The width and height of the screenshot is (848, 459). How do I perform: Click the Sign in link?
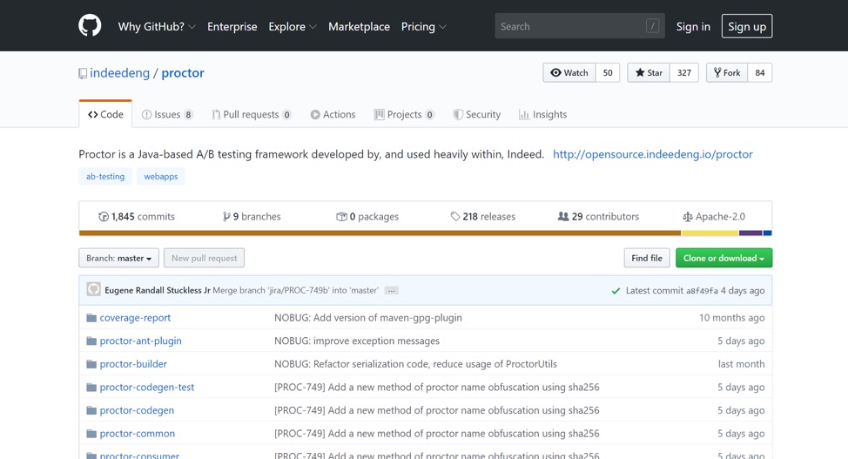point(693,26)
